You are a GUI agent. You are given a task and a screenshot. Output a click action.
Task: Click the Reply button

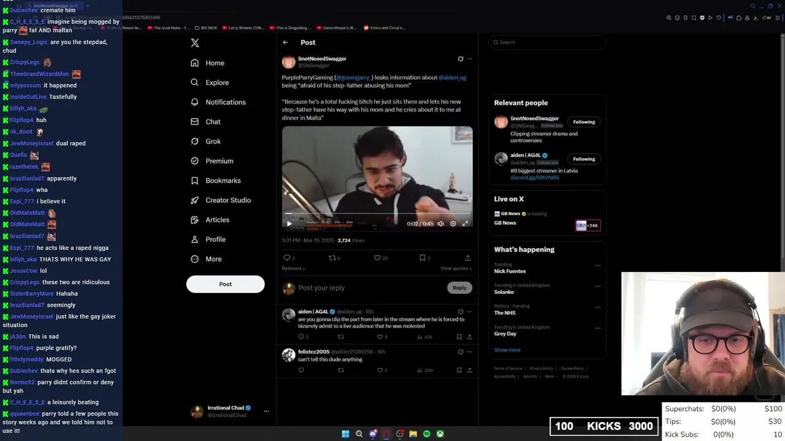[459, 288]
